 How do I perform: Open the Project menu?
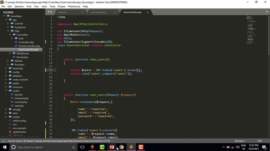pos(62,7)
